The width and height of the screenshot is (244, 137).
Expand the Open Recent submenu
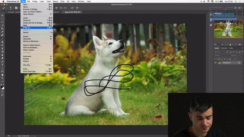point(37,14)
